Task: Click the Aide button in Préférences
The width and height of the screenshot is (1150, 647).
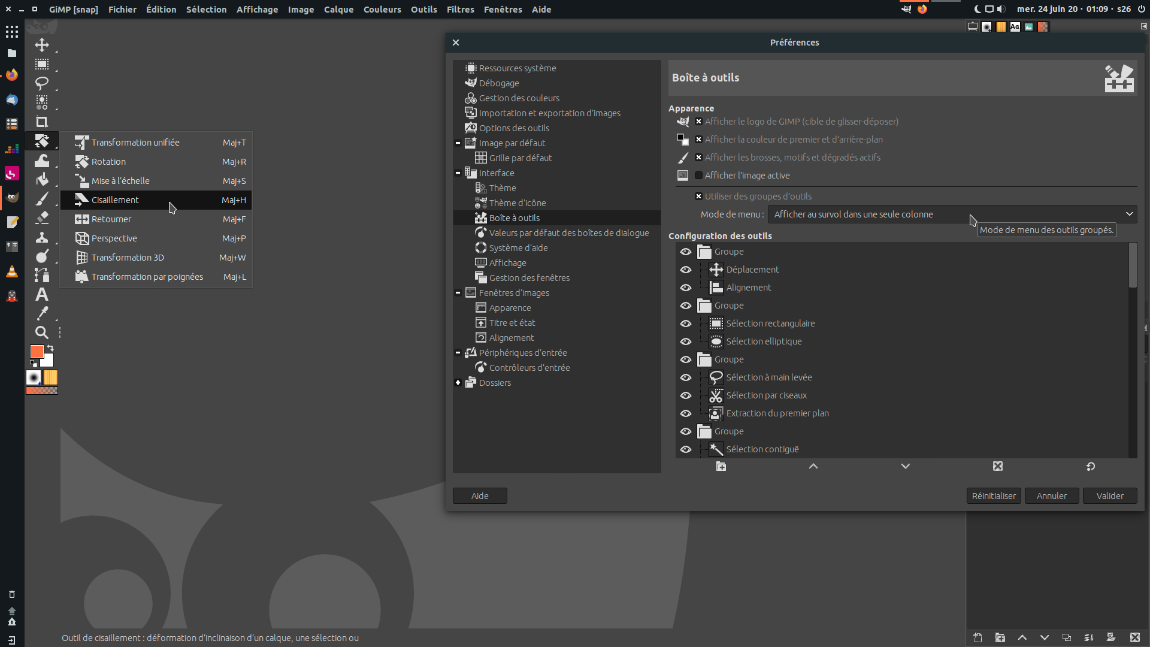Action: pyautogui.click(x=480, y=496)
